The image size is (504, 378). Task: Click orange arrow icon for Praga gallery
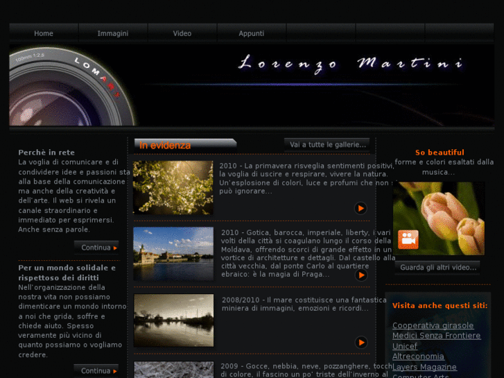click(x=361, y=275)
